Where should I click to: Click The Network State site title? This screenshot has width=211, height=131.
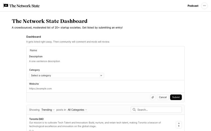point(24,6)
